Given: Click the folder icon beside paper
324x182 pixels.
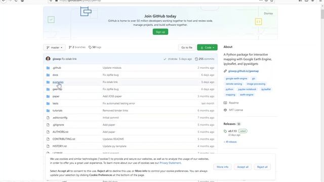Looking at the screenshot, I should [48, 97].
